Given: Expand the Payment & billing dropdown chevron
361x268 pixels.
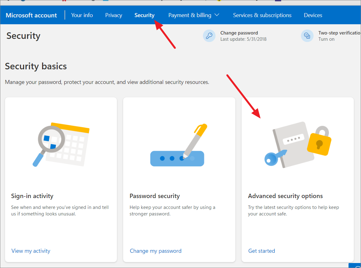Looking at the screenshot, I should pos(217,15).
